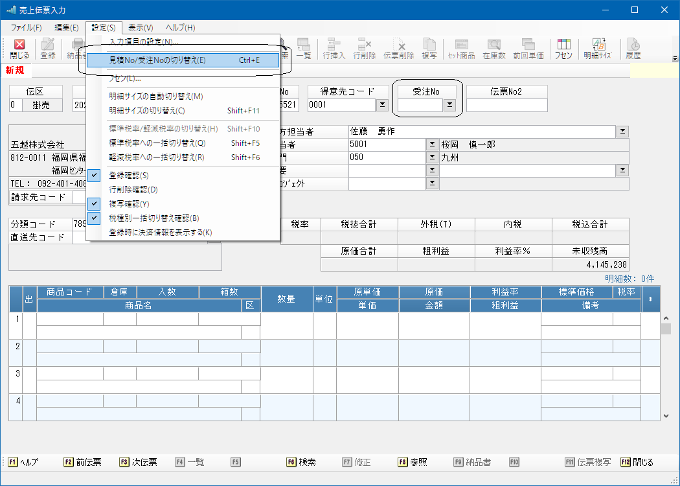Toggle 税種別一括切り替え確認 menu option
The height and width of the screenshot is (486, 680).
coord(153,218)
